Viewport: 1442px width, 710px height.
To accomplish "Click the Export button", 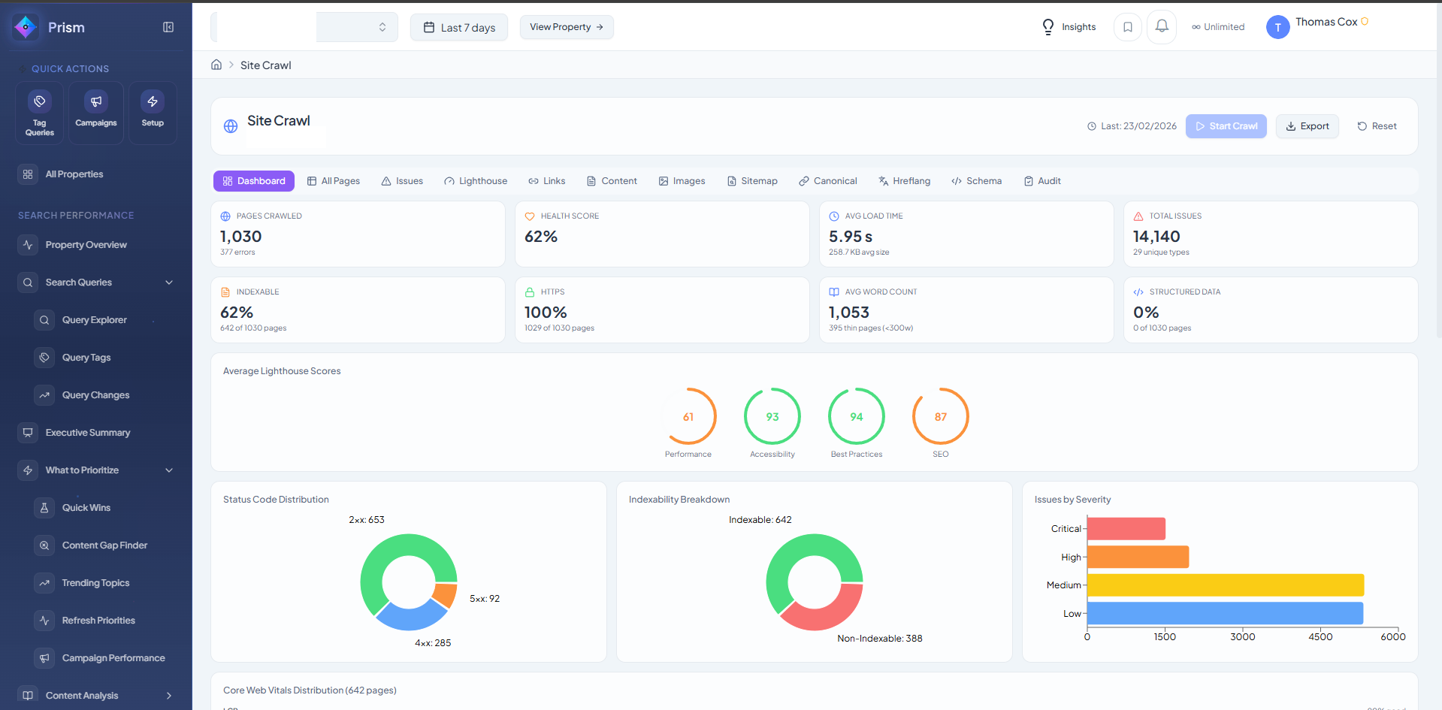I will point(1307,126).
